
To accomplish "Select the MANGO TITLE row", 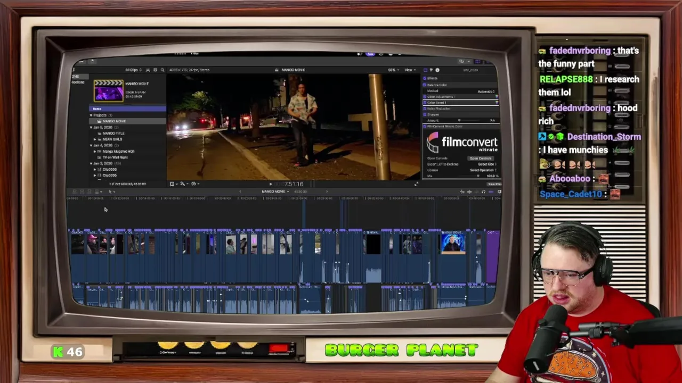I will (128, 133).
